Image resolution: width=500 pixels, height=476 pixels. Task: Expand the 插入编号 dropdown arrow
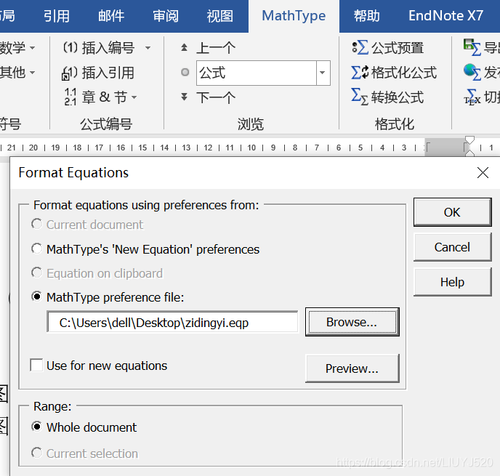(x=148, y=48)
